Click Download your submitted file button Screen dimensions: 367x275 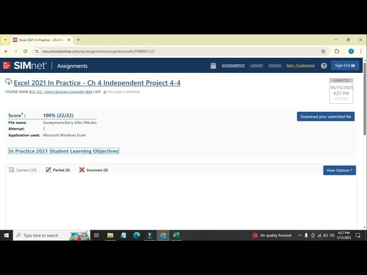coord(326,116)
